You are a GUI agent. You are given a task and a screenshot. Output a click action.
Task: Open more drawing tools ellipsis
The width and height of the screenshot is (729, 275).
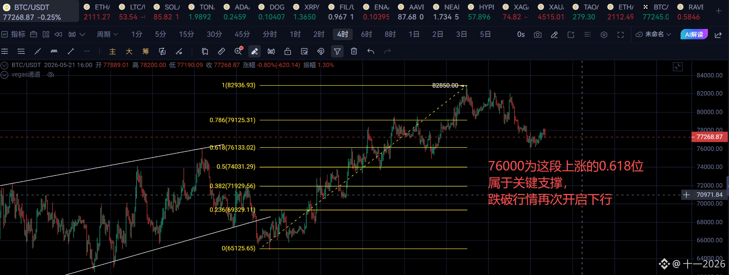coord(87,51)
